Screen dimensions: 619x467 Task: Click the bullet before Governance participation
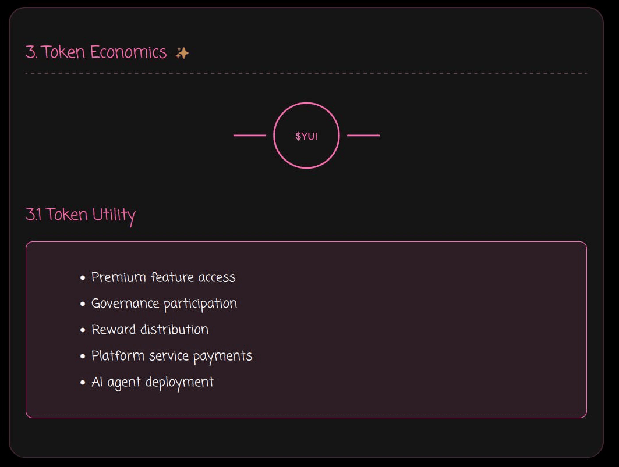(83, 304)
